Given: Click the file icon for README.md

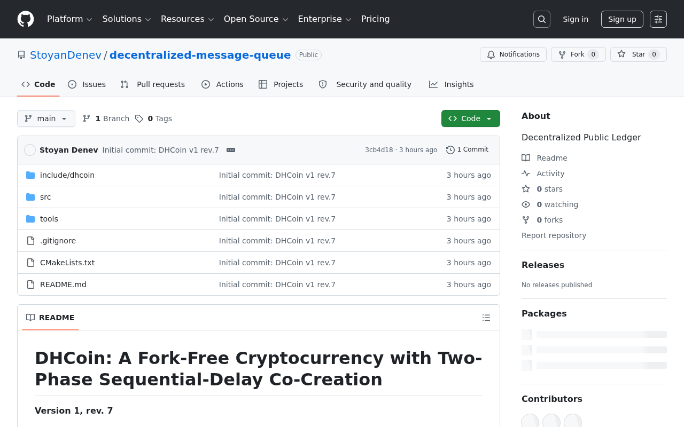Looking at the screenshot, I should coord(30,284).
